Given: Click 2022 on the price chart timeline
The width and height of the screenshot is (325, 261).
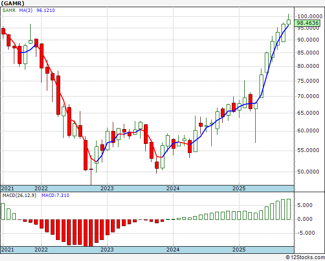Looking at the screenshot, I should (x=41, y=188).
